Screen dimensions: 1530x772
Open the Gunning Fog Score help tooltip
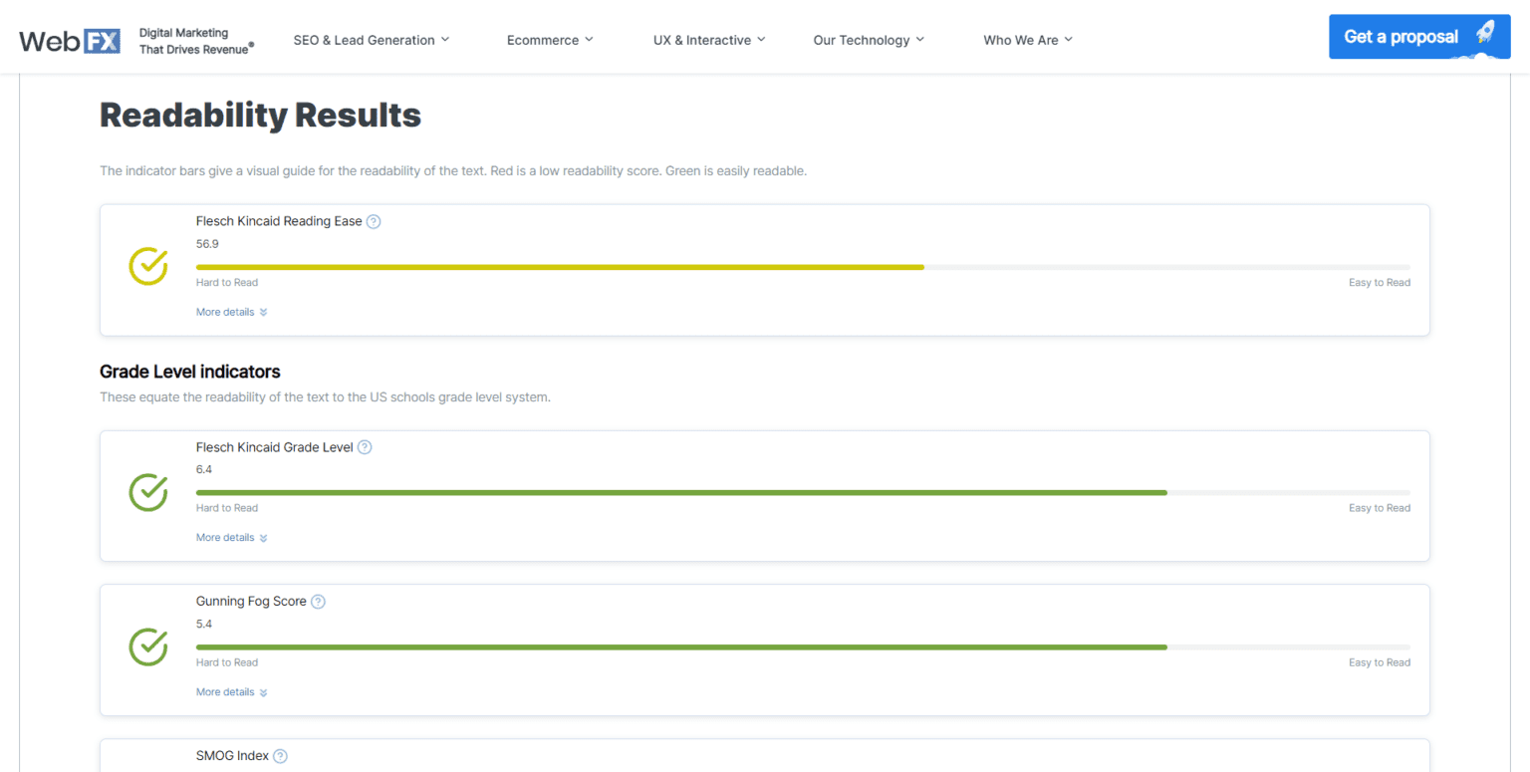[319, 602]
